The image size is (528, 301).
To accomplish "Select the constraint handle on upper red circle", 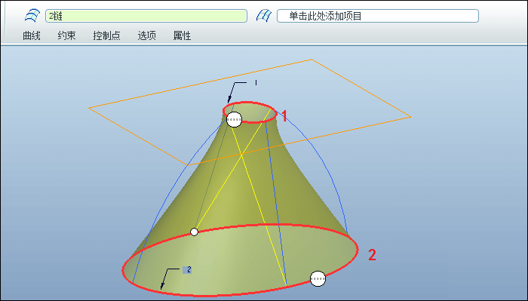I will point(234,119).
